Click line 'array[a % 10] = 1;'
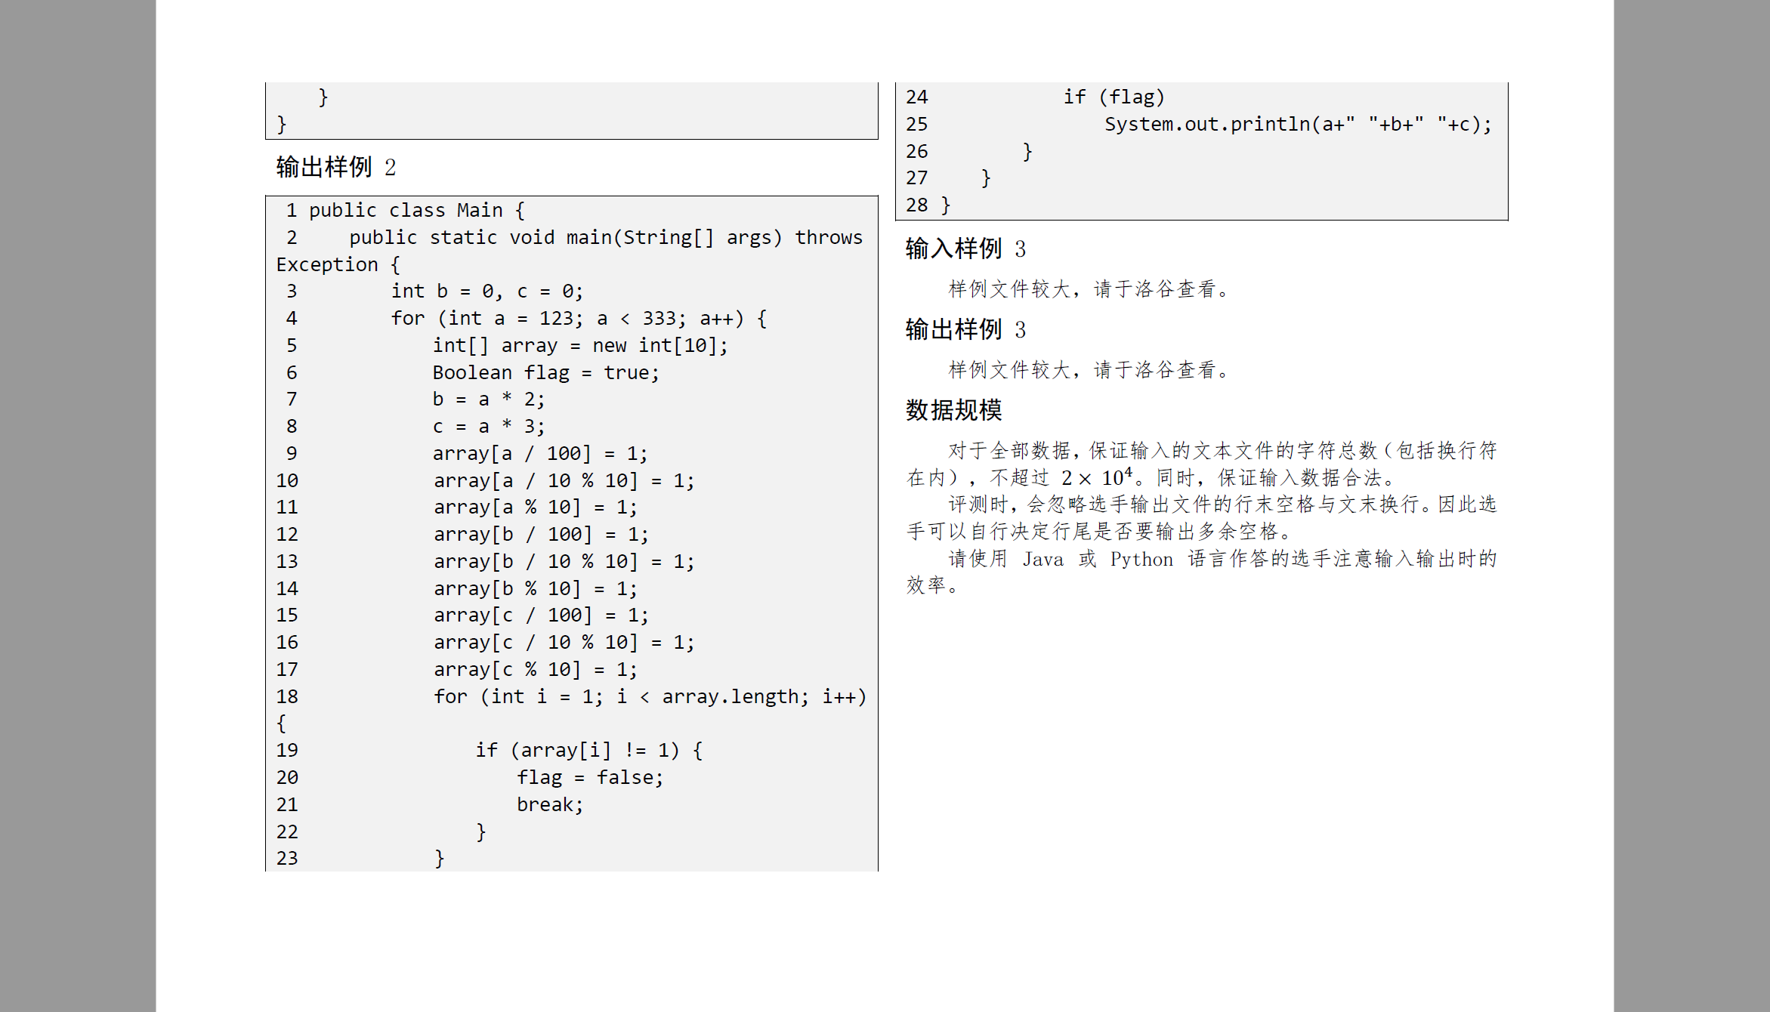1770x1012 pixels. point(535,508)
